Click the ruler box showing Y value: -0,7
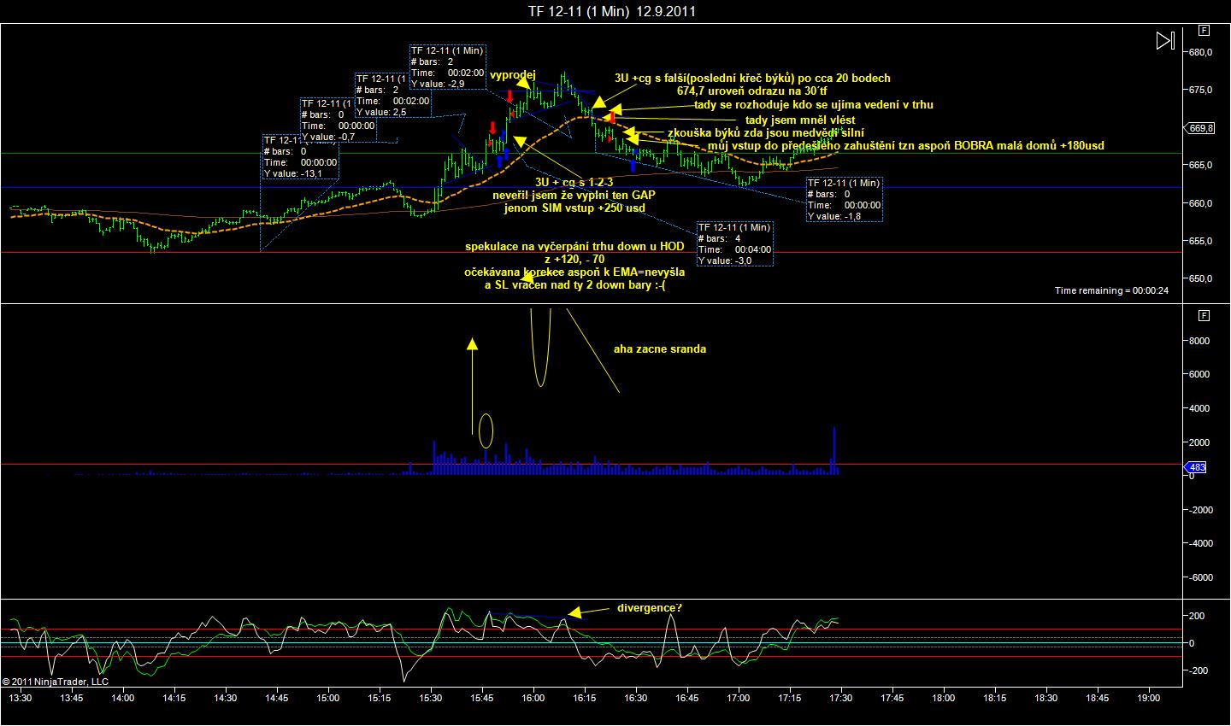The width and height of the screenshot is (1231, 726). click(x=338, y=120)
